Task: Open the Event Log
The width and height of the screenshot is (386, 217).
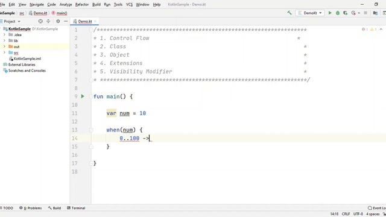Action: [x=376, y=208]
